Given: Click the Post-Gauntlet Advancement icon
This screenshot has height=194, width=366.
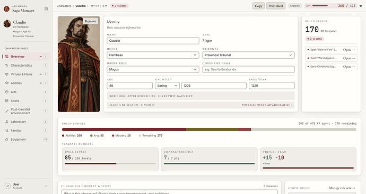Looking at the screenshot, I should [7, 111].
